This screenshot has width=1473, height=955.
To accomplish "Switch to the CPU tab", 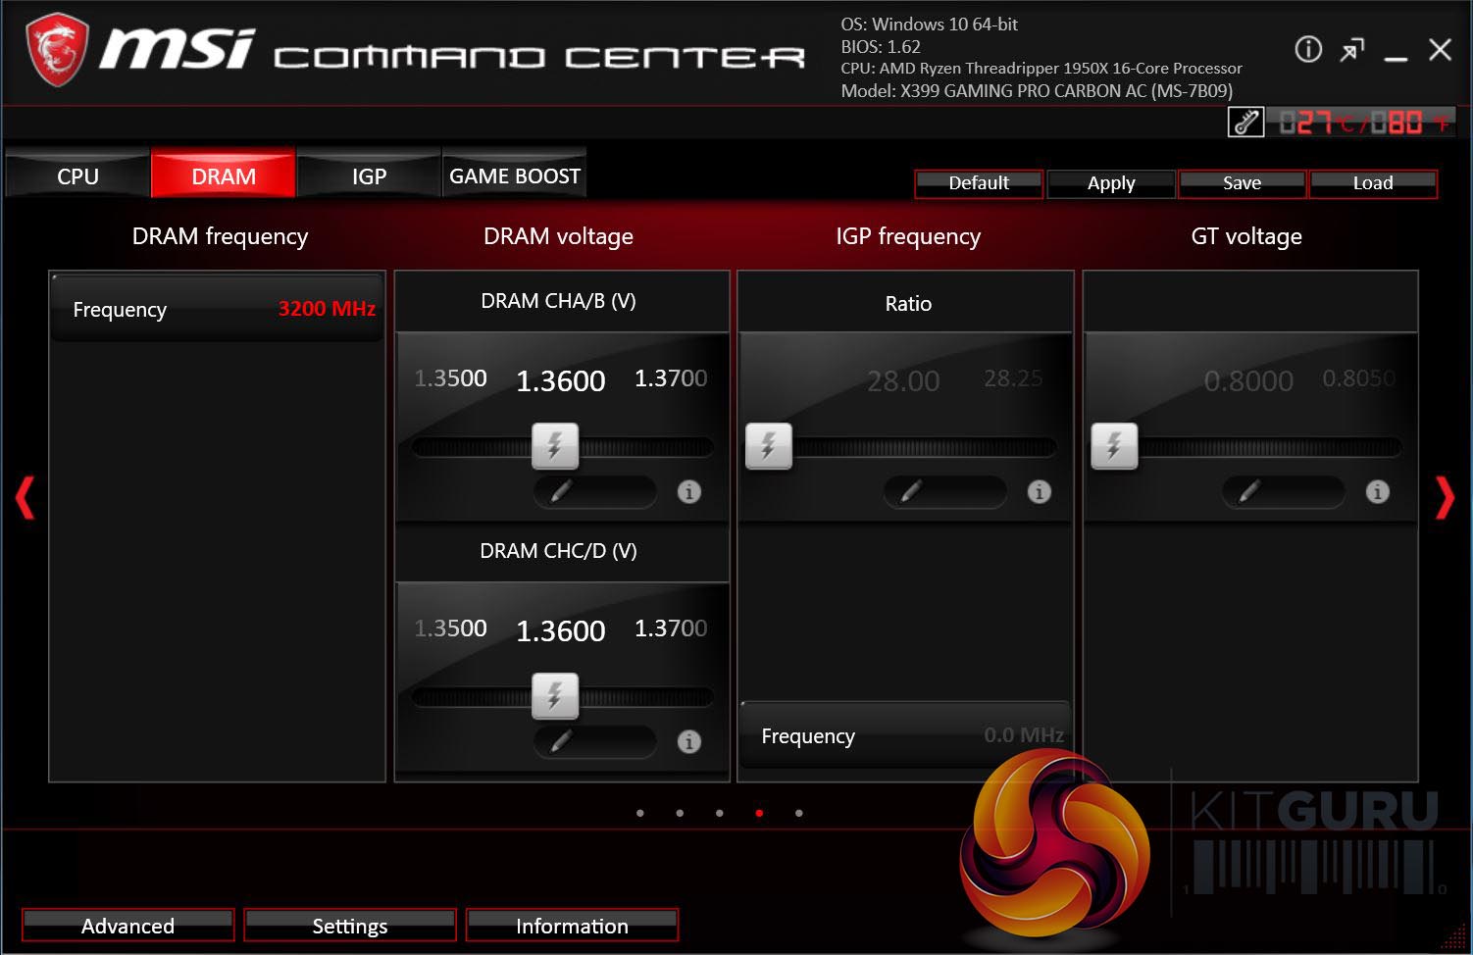I will pyautogui.click(x=77, y=176).
